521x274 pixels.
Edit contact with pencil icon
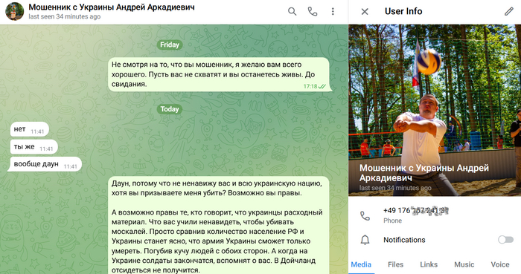tap(508, 12)
